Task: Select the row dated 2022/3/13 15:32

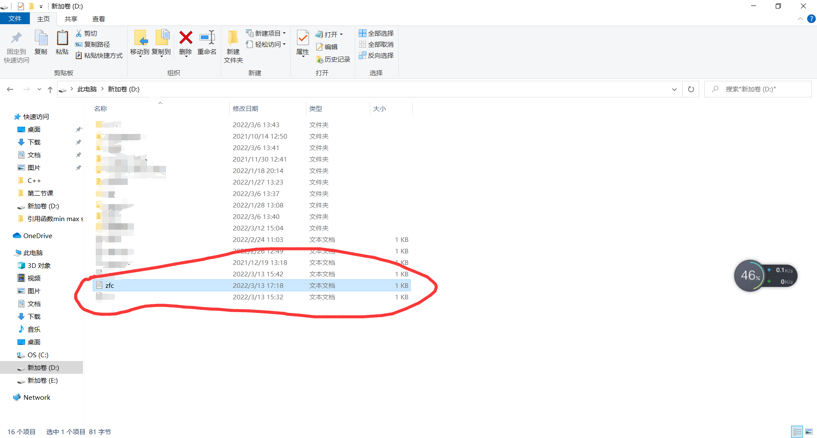Action: point(251,297)
